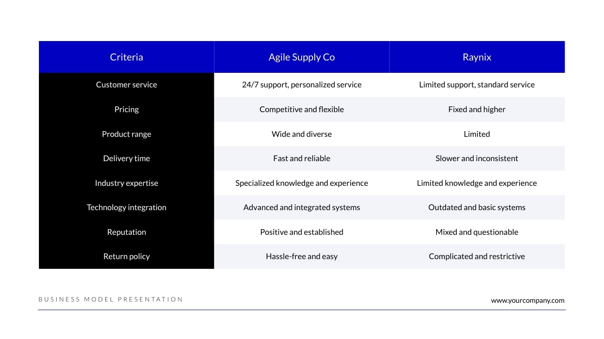604x339 pixels.
Task: Click the 'Fixed and higher' cell
Action: (x=477, y=109)
